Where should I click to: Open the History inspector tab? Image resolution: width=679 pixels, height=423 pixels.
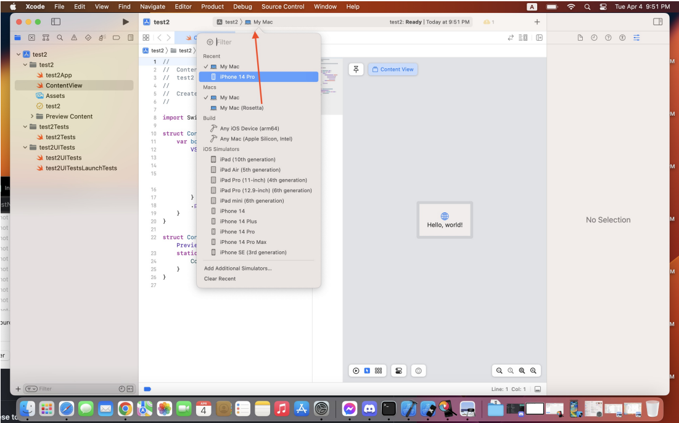(594, 38)
